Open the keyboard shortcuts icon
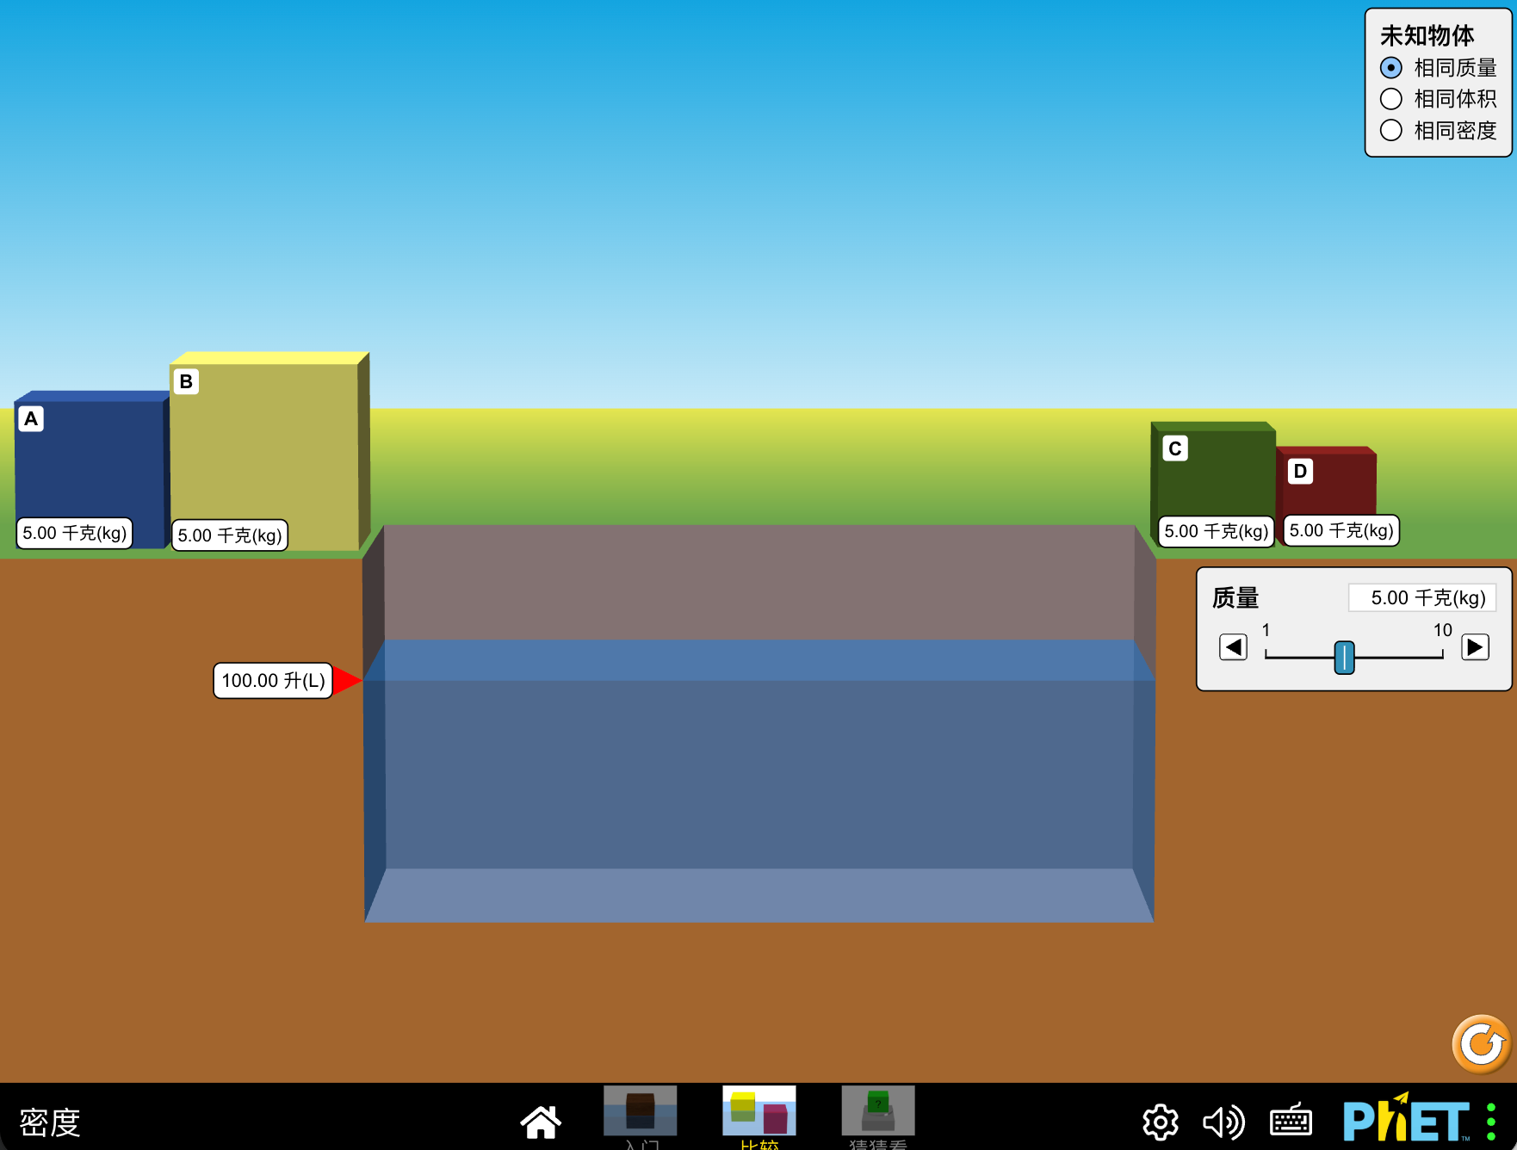 (x=1291, y=1122)
